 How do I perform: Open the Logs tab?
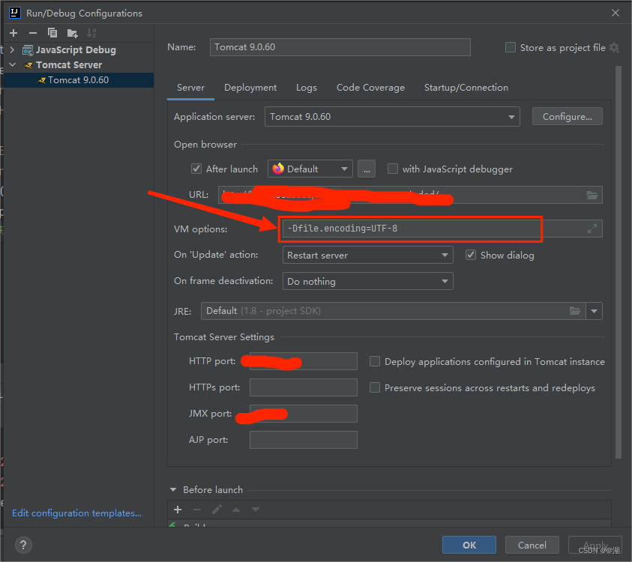click(307, 88)
